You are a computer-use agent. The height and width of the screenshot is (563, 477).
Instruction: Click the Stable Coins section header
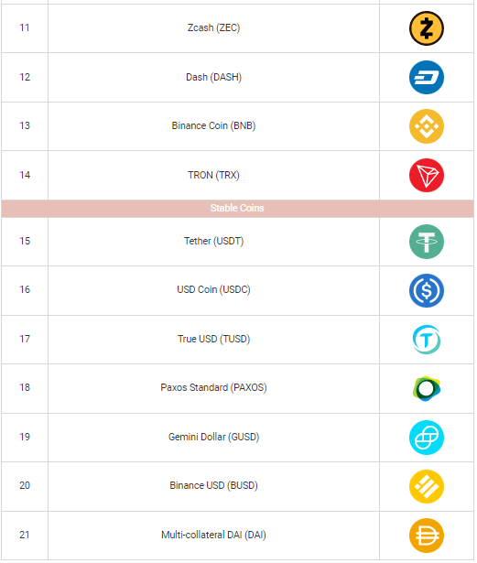click(x=237, y=208)
